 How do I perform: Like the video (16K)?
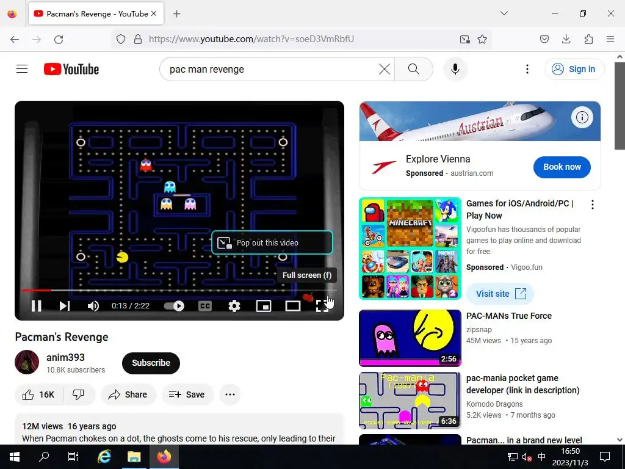pos(38,394)
